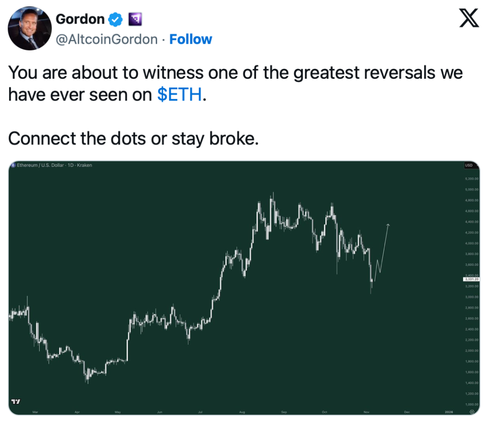Click the @AltcoinGordon handle

[107, 39]
